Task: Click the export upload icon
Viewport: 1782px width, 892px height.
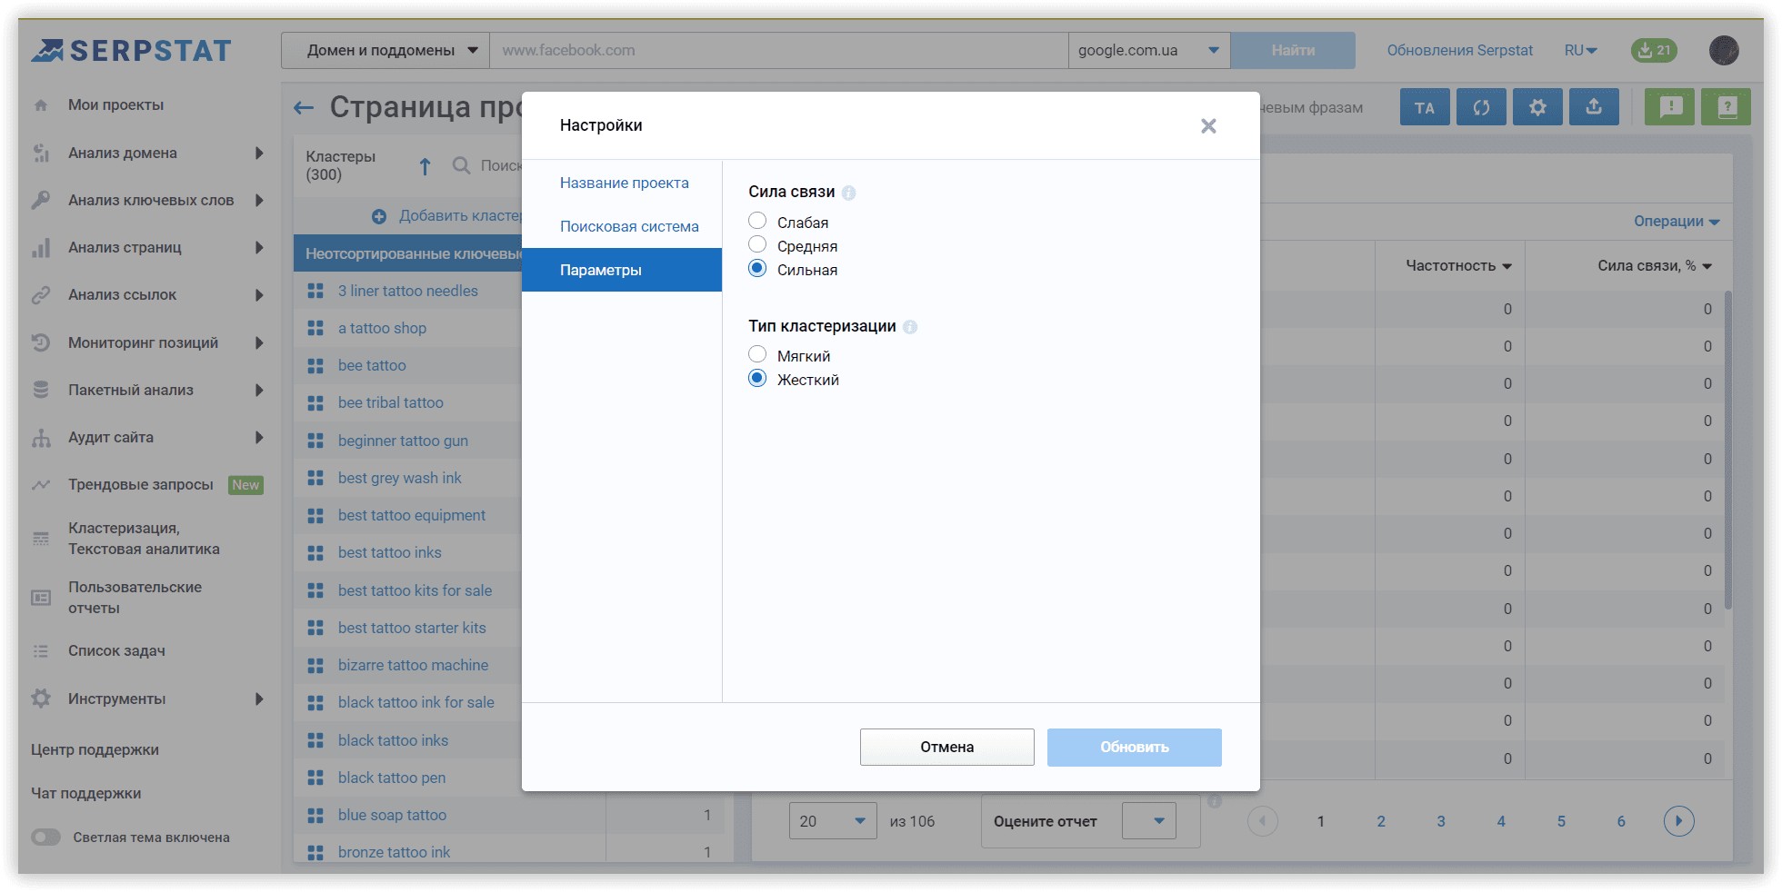Action: coord(1594,107)
